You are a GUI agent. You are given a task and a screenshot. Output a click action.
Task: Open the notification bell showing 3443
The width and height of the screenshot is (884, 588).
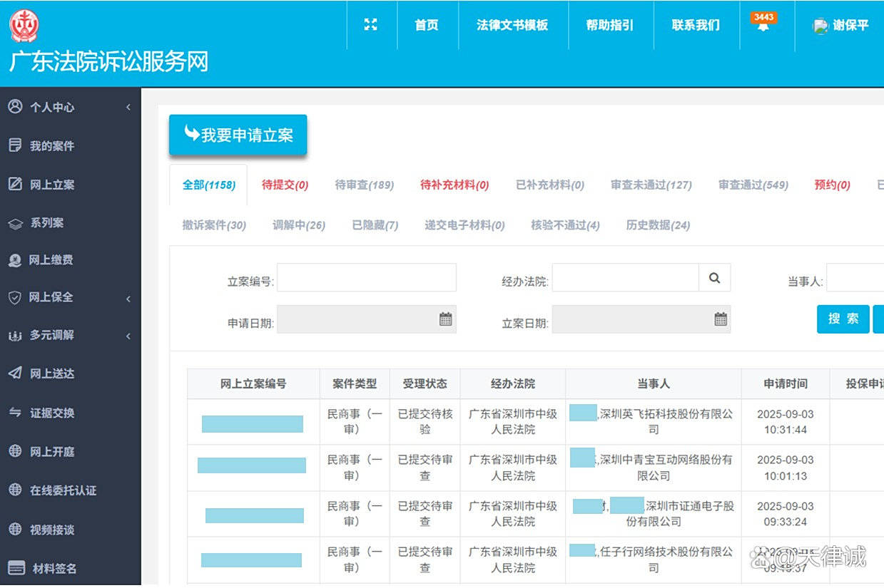(764, 26)
